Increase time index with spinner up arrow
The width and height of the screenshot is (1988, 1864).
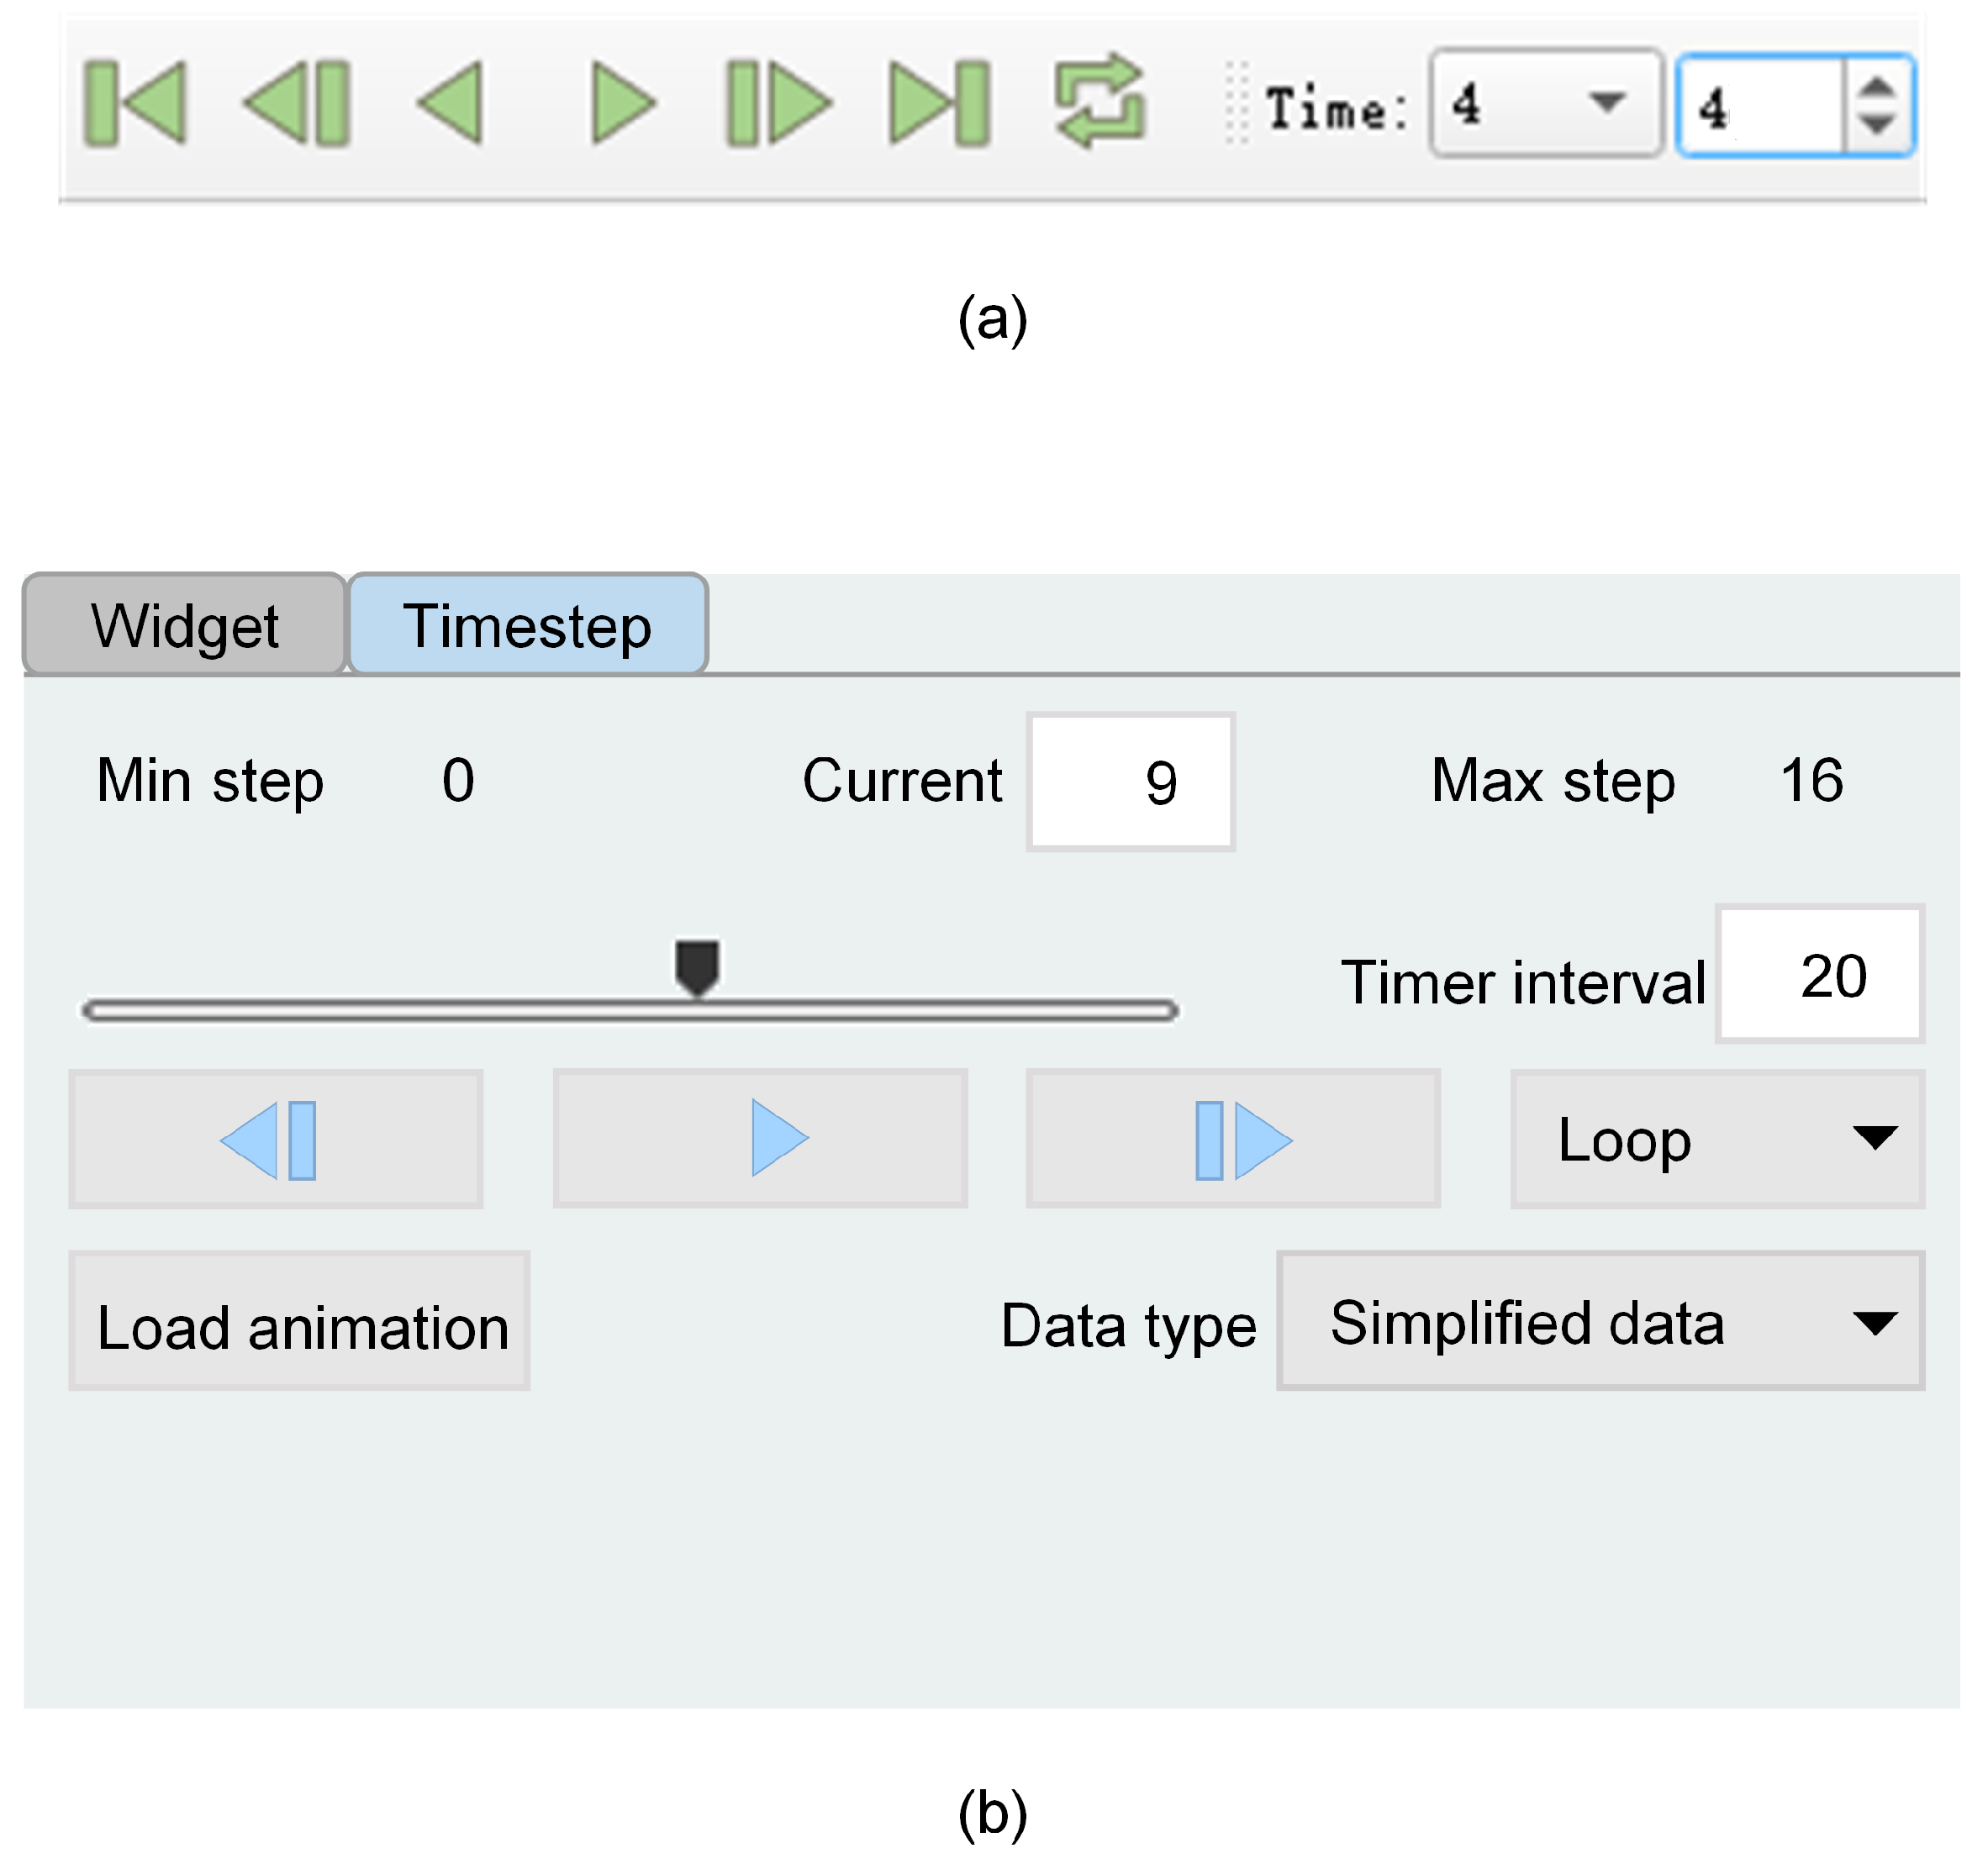coord(1877,87)
